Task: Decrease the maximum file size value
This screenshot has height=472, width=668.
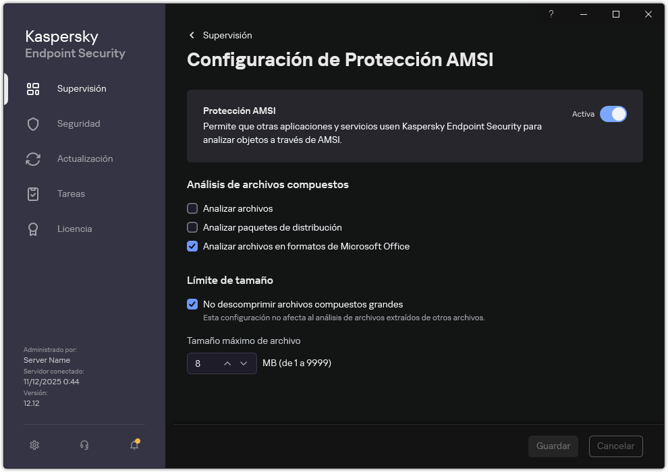Action: (244, 363)
